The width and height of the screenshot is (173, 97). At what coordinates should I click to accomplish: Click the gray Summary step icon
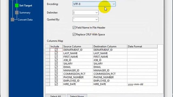(17, 13)
